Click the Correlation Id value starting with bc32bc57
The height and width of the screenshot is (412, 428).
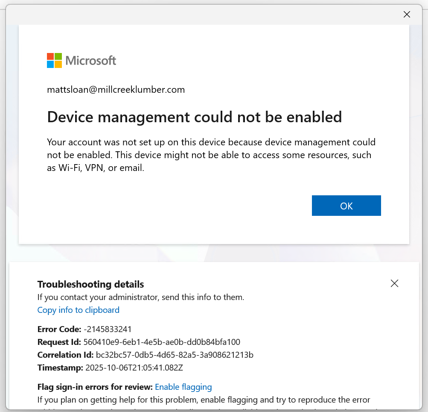coord(175,355)
